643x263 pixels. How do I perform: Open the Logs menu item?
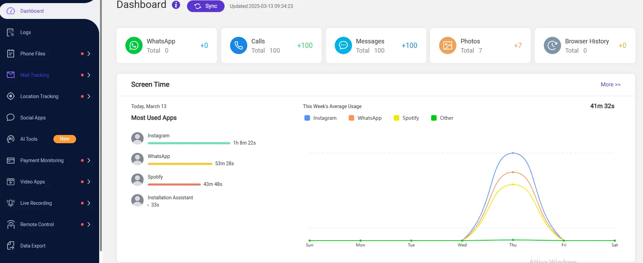[x=25, y=32]
